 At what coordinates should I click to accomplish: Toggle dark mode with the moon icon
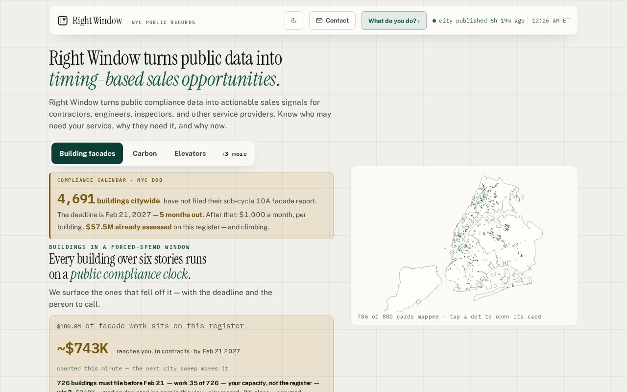[x=294, y=21]
